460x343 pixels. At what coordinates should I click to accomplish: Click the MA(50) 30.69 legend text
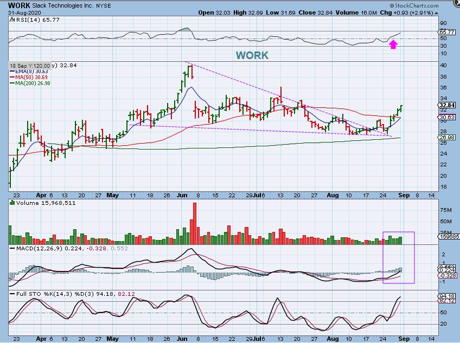(31, 77)
